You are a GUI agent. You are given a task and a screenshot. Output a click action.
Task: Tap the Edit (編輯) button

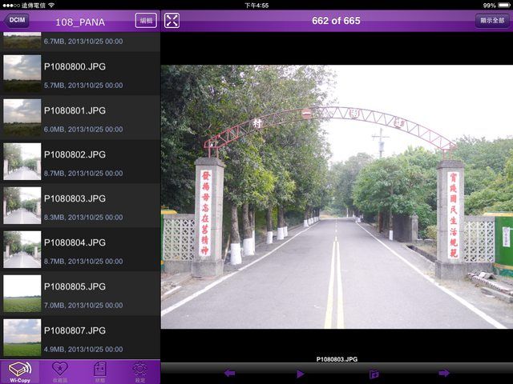point(146,21)
